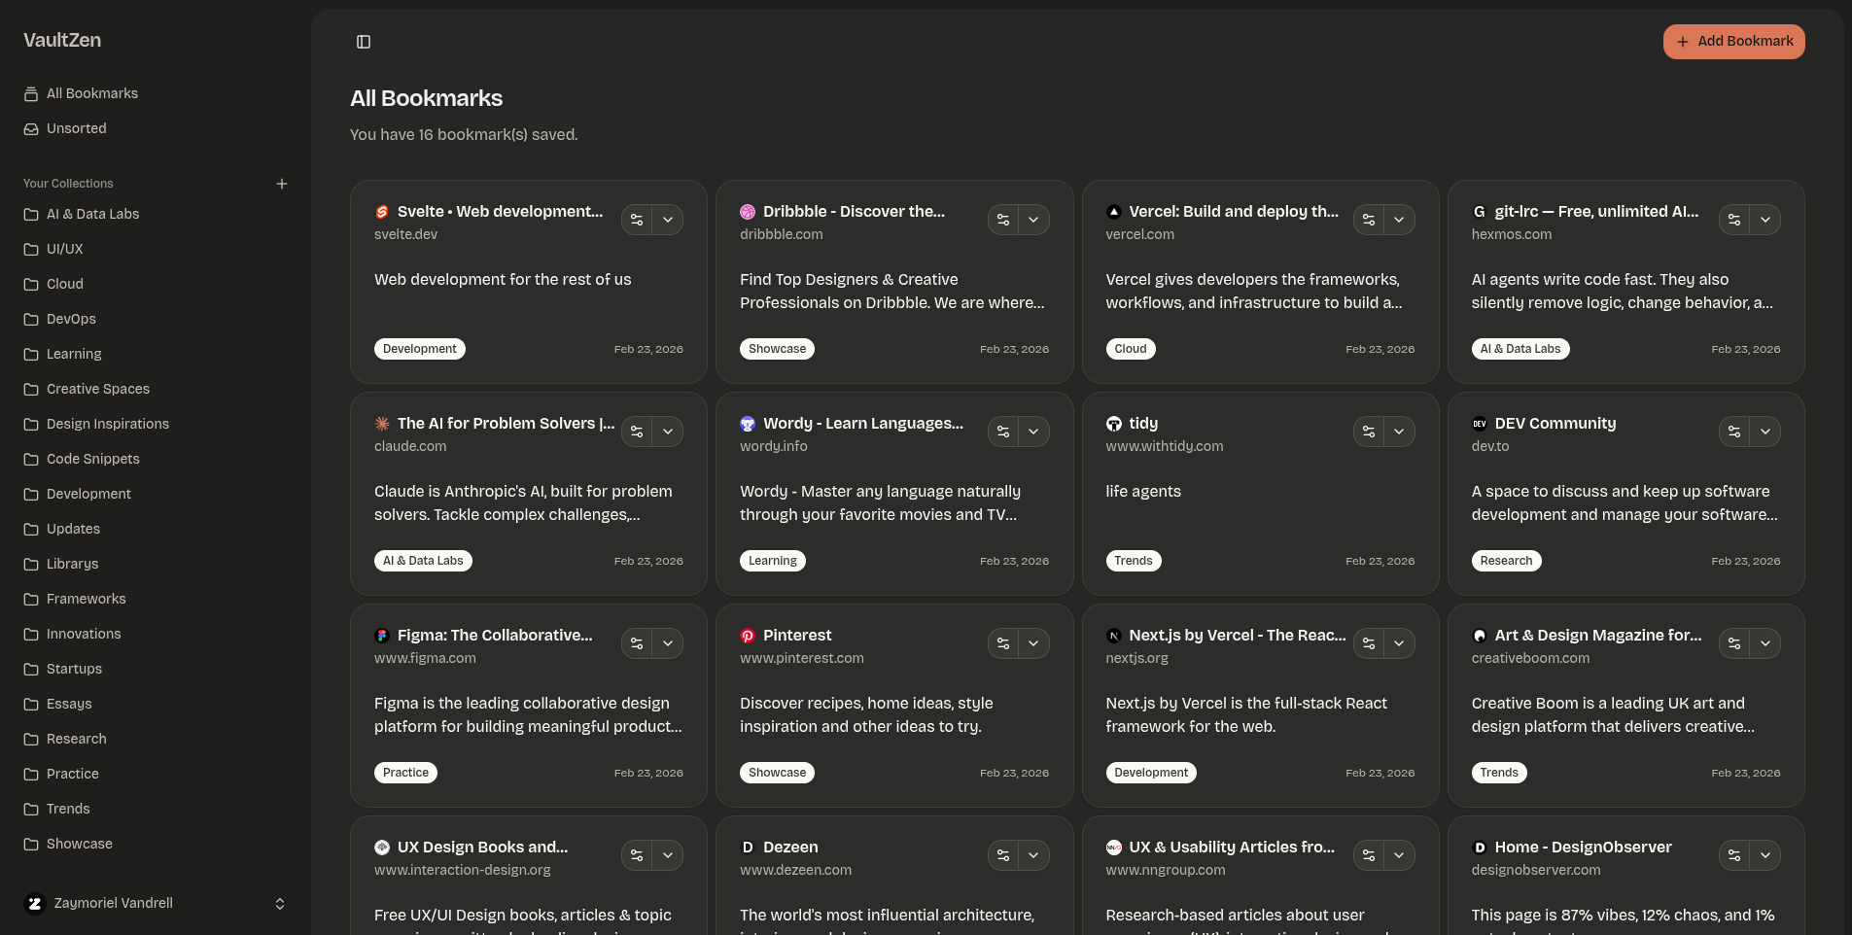1852x935 pixels.
Task: Toggle the Development tag on the Svelte card
Action: coord(419,348)
